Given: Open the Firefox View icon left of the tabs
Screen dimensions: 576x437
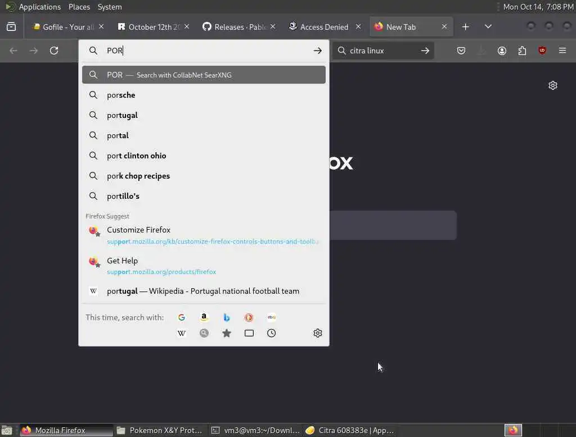Looking at the screenshot, I should (11, 27).
